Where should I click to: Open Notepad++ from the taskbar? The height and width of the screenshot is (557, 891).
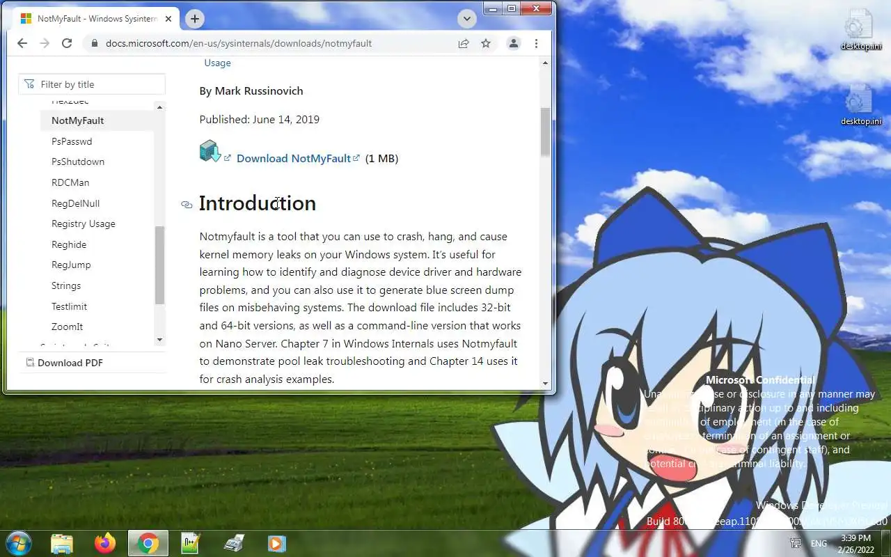pyautogui.click(x=190, y=543)
